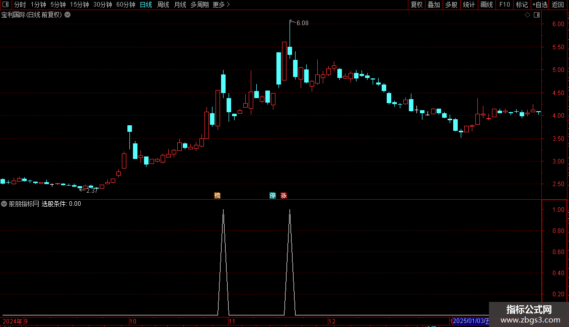Click the 选股条件: 0.00 value label

tap(61, 204)
